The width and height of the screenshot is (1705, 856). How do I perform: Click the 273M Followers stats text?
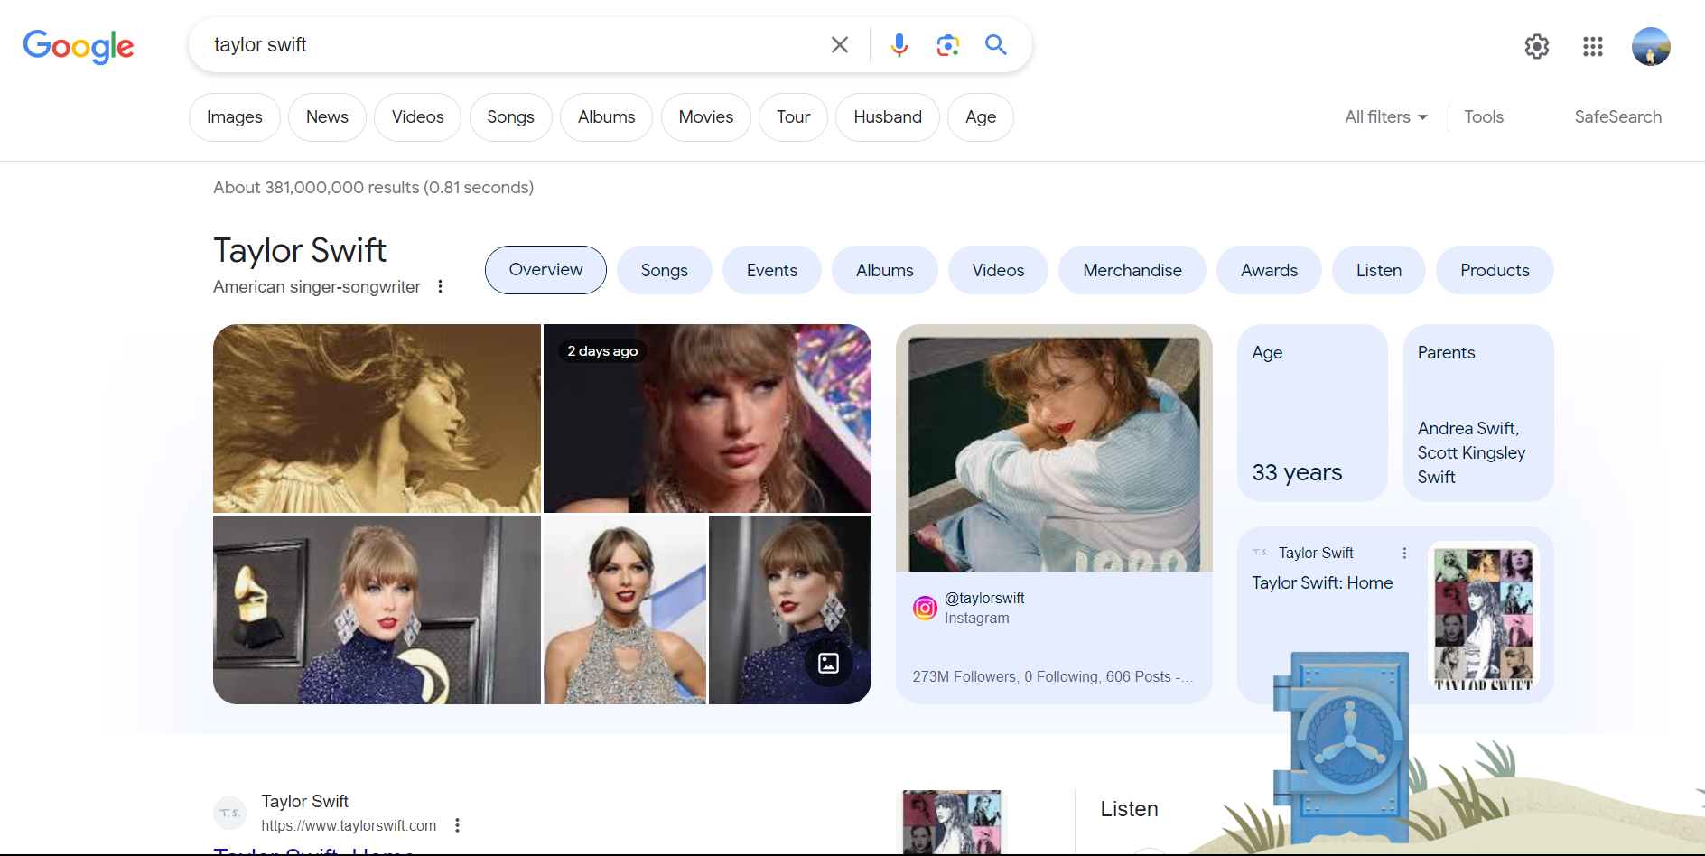pyautogui.click(x=1052, y=676)
